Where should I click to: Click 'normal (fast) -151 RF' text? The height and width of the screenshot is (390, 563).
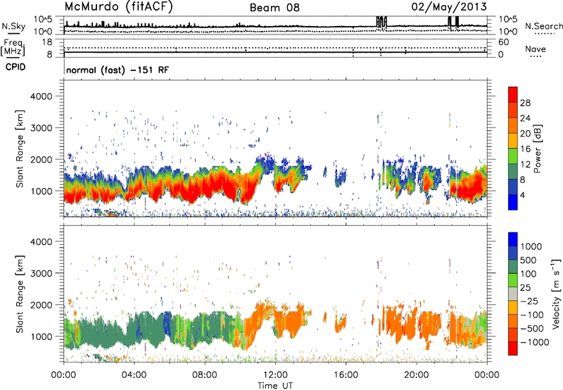tap(118, 70)
